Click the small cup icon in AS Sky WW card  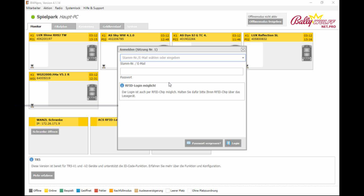(x=104, y=66)
